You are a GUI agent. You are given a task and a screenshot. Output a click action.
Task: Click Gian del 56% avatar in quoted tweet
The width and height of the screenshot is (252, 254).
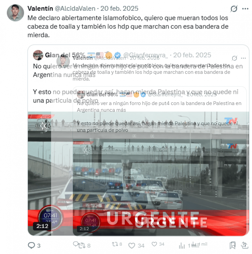pyautogui.click(x=38, y=55)
